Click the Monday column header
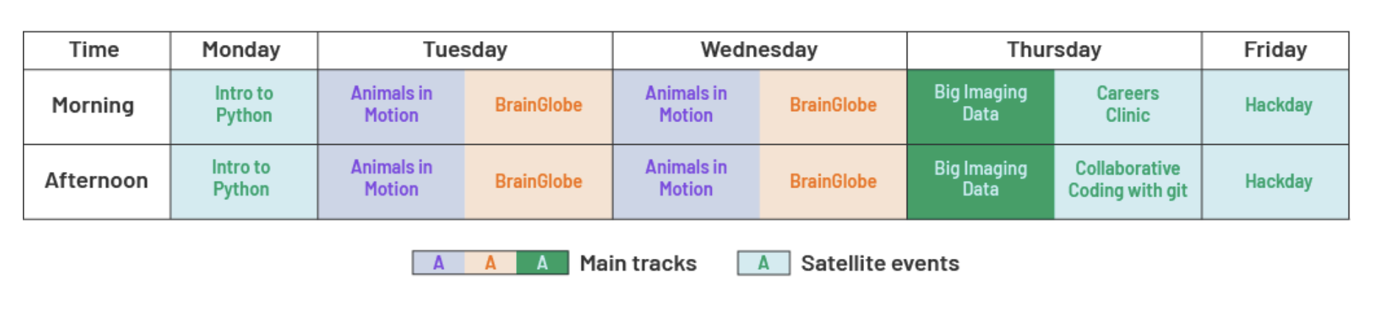1381x325 pixels. point(241,50)
